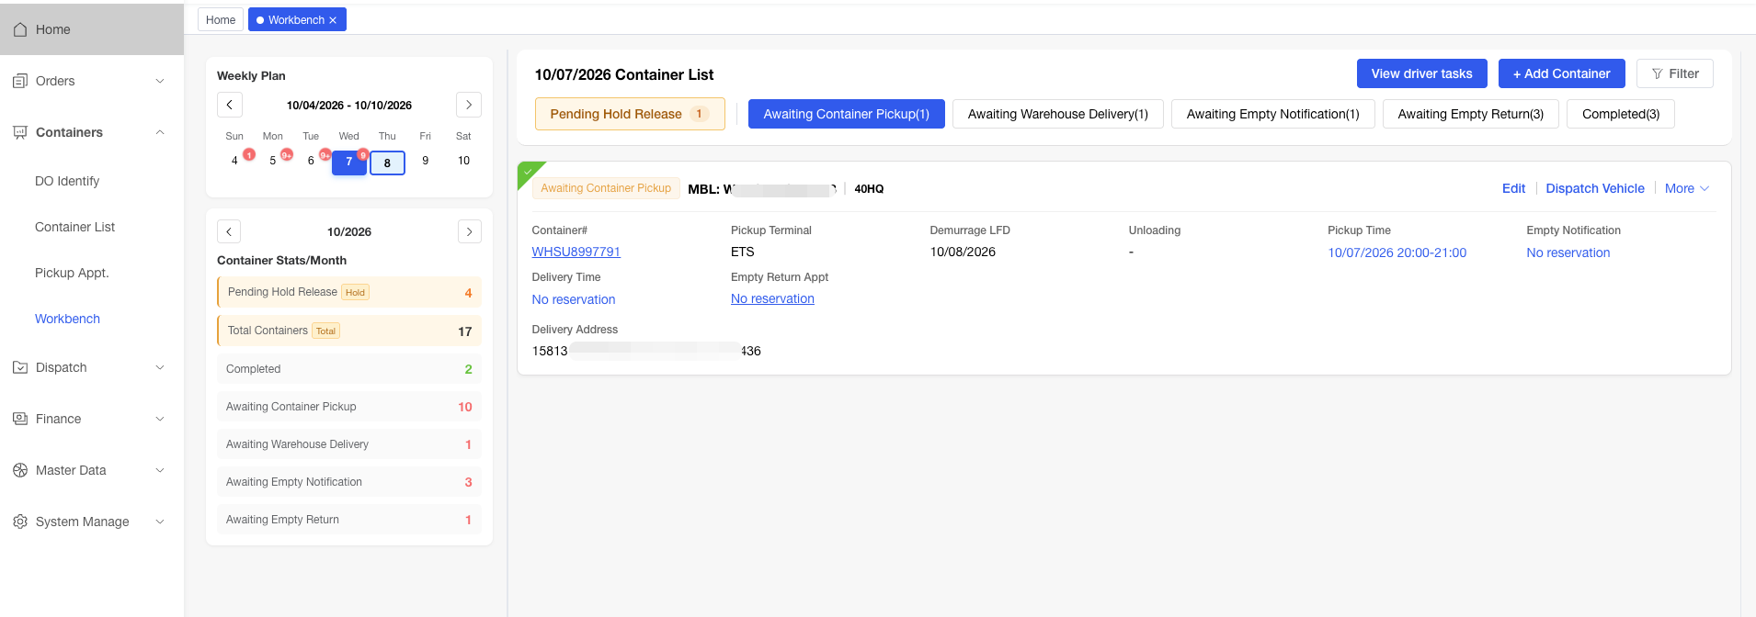Select Workbench in sidebar menu

[67, 319]
